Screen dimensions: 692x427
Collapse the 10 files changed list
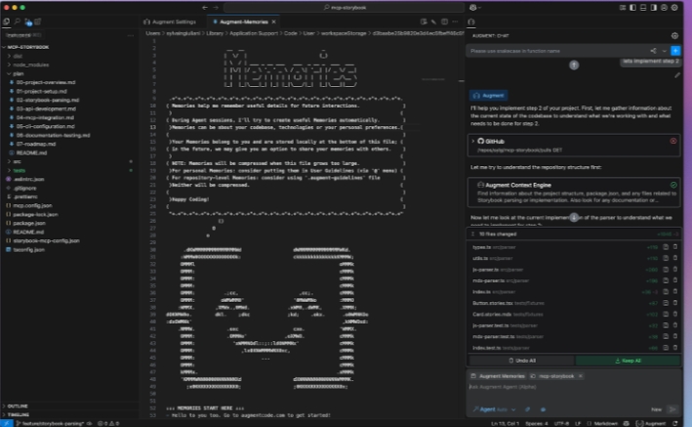coord(472,234)
